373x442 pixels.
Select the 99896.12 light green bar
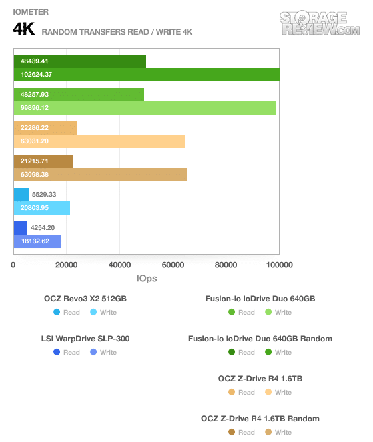tap(145, 108)
